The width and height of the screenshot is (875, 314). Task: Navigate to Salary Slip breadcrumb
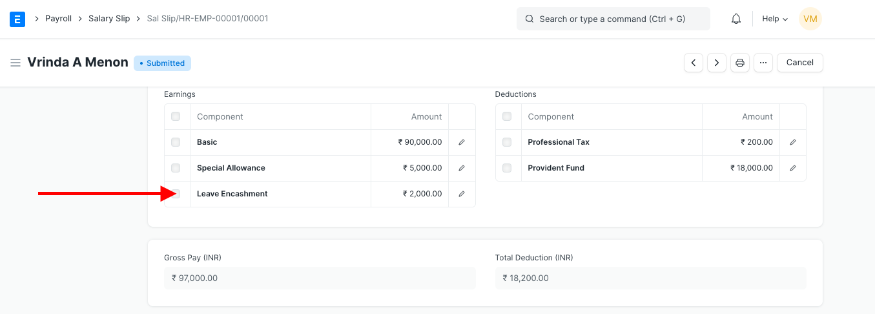point(109,19)
